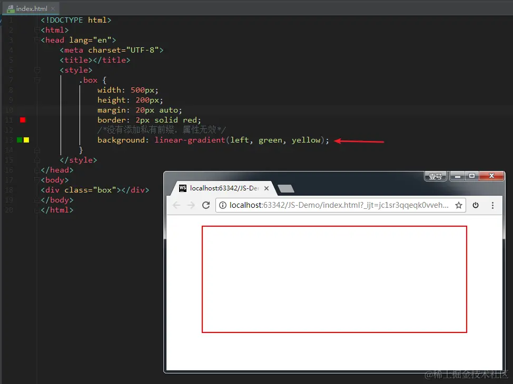This screenshot has height=384, width=513.
Task: Collapse the body tag fold marker
Action: pyautogui.click(x=37, y=180)
